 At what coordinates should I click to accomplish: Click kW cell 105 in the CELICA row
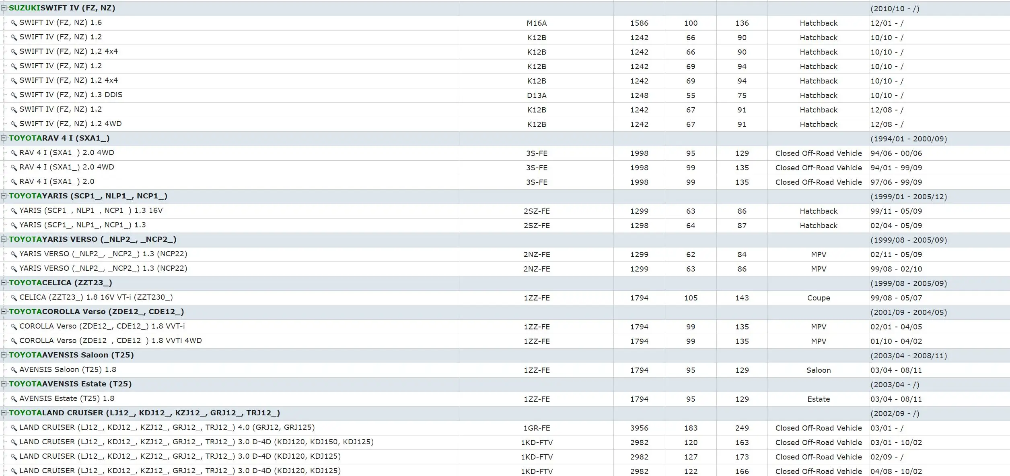[x=691, y=298]
